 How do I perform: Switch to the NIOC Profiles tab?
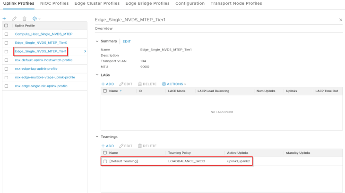point(55,3)
